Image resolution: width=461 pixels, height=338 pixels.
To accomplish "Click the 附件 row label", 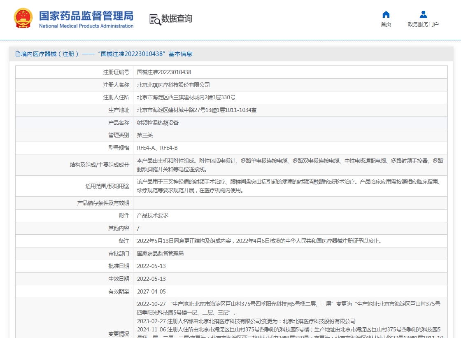I will pyautogui.click(x=124, y=215).
